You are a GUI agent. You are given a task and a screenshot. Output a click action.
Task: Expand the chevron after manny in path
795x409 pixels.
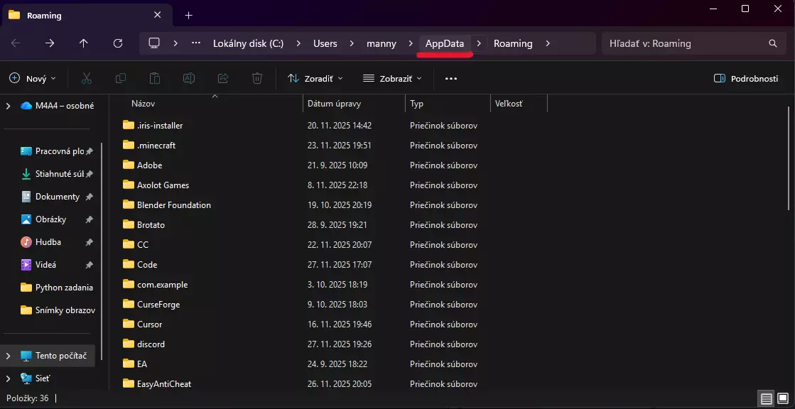(x=411, y=43)
